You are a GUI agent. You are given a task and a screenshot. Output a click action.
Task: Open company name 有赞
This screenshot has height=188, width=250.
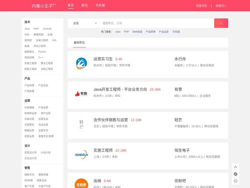coord(178,89)
